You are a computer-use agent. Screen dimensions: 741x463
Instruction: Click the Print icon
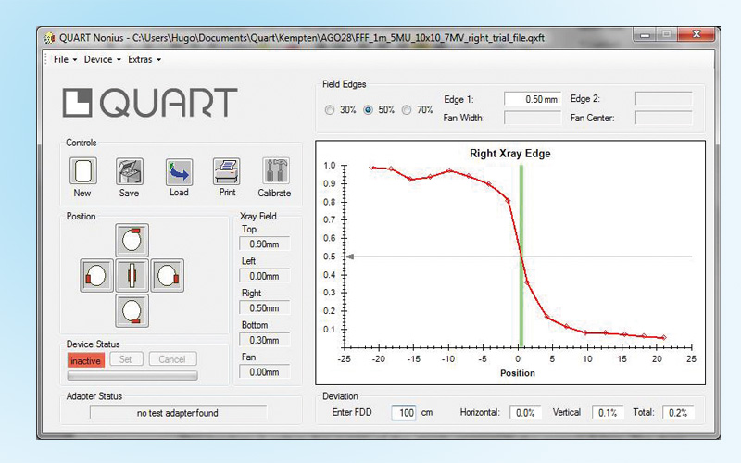click(x=226, y=171)
